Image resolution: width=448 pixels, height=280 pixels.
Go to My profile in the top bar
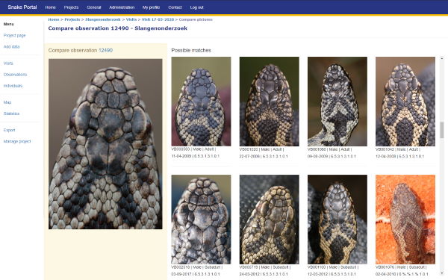(151, 7)
